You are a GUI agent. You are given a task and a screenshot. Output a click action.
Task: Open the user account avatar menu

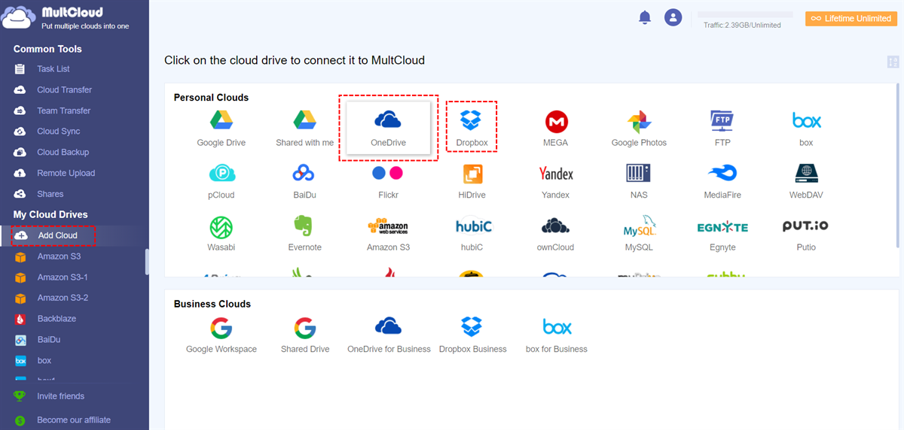(673, 17)
